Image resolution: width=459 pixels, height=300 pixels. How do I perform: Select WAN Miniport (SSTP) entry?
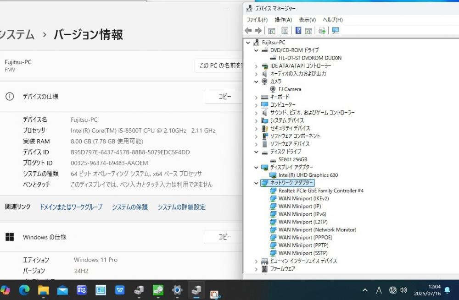tap(303, 253)
